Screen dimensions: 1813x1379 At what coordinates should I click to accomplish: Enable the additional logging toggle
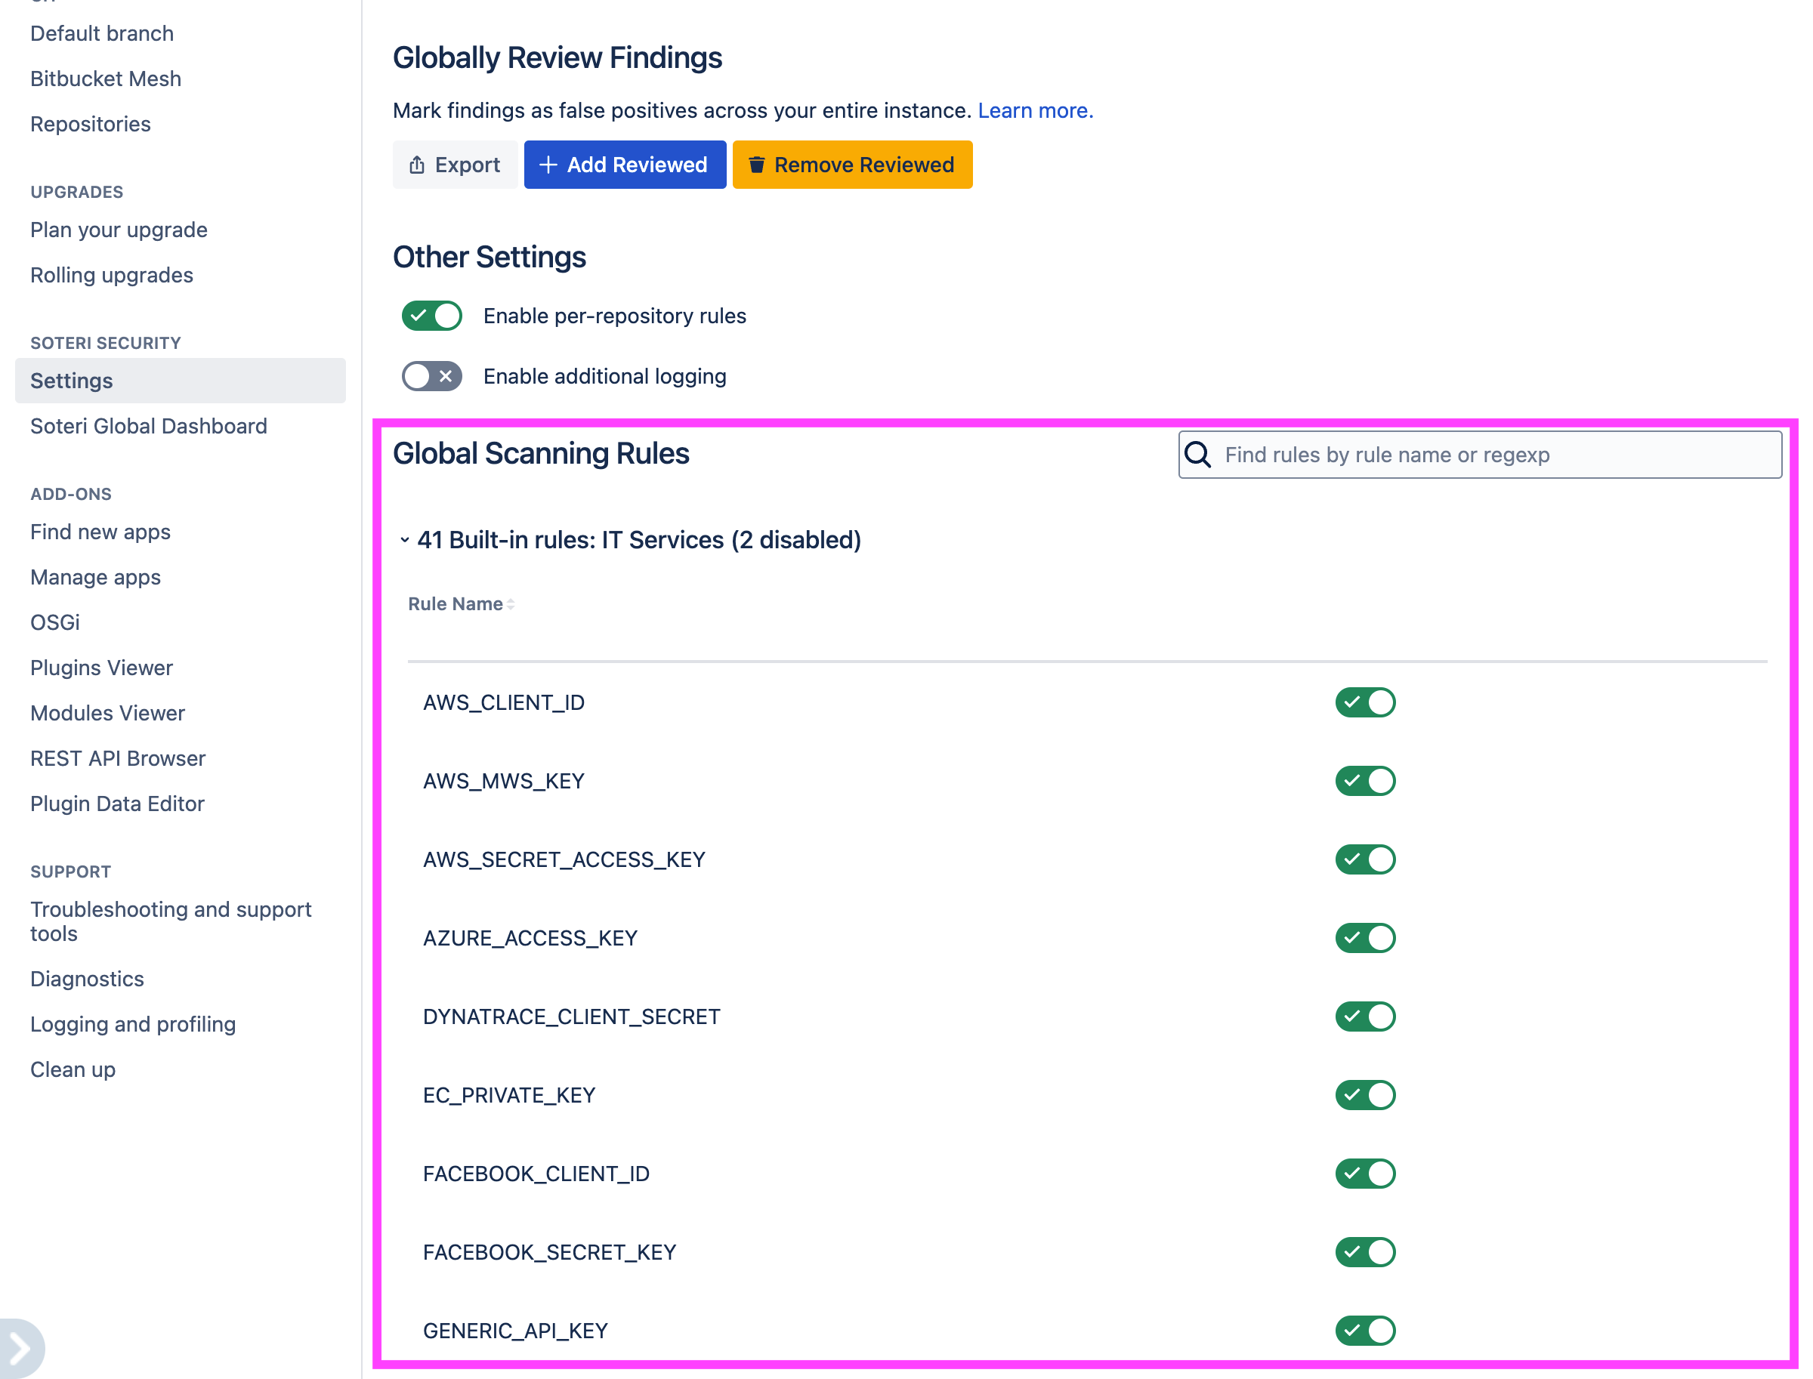[431, 376]
